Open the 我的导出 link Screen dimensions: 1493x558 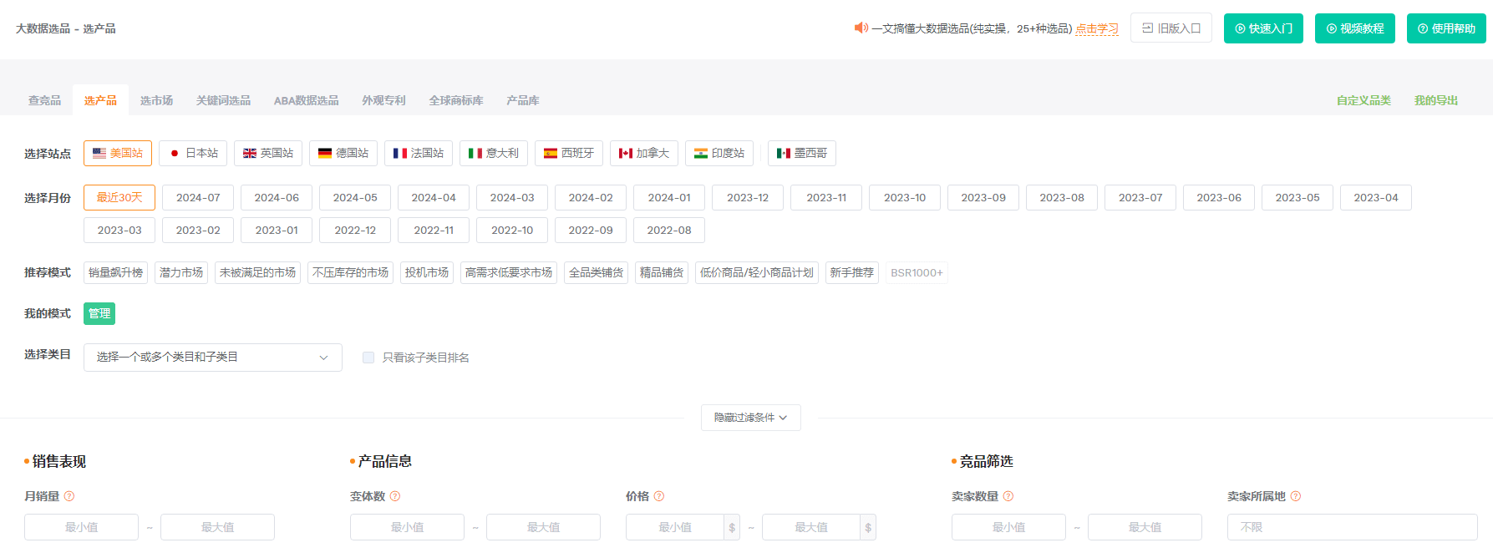(x=1436, y=100)
